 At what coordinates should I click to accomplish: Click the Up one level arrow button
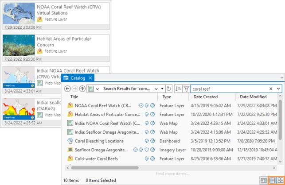(82, 89)
